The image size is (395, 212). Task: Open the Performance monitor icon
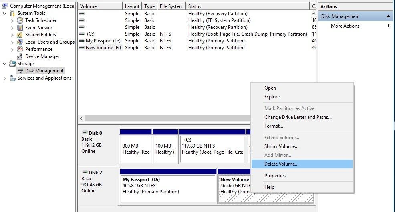(20, 49)
